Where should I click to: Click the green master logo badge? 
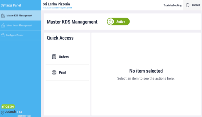8,106
